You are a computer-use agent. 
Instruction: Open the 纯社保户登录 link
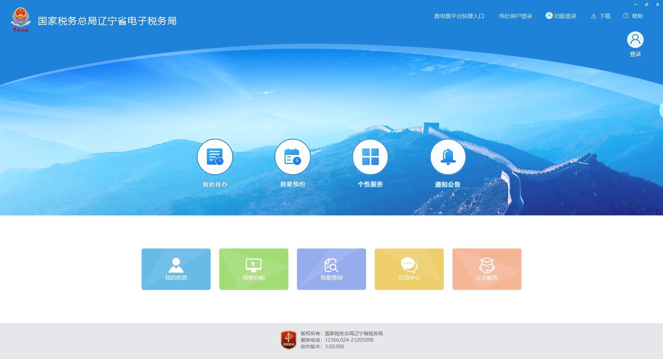coord(516,16)
